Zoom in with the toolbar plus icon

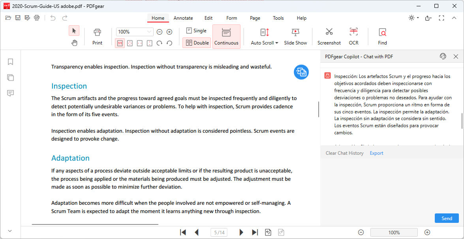pyautogui.click(x=169, y=32)
